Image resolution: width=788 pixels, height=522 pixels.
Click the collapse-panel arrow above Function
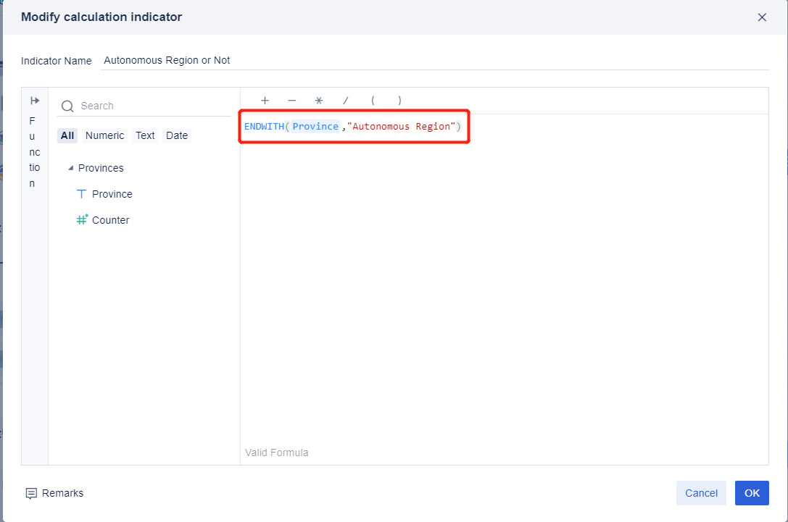pyautogui.click(x=34, y=100)
